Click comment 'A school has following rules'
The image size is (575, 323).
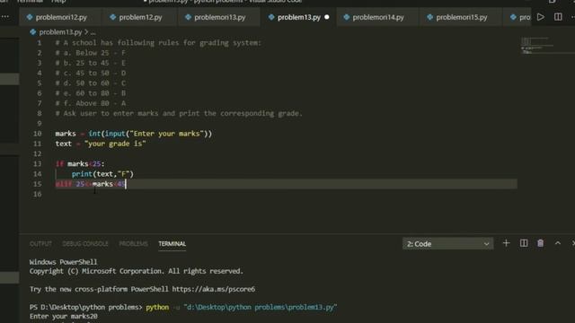[x=158, y=43]
